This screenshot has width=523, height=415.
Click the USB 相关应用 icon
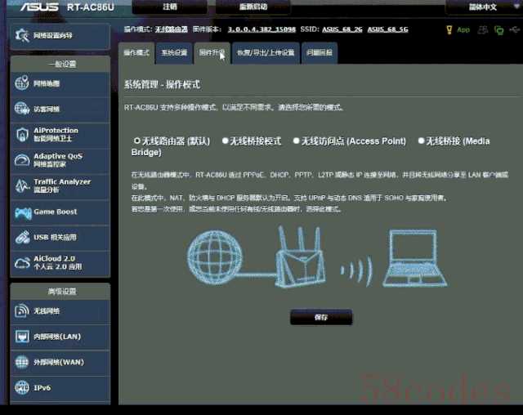pos(22,237)
